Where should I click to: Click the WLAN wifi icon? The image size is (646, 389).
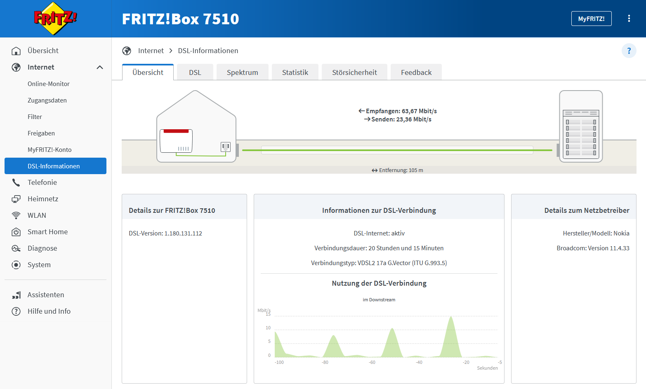coord(16,215)
